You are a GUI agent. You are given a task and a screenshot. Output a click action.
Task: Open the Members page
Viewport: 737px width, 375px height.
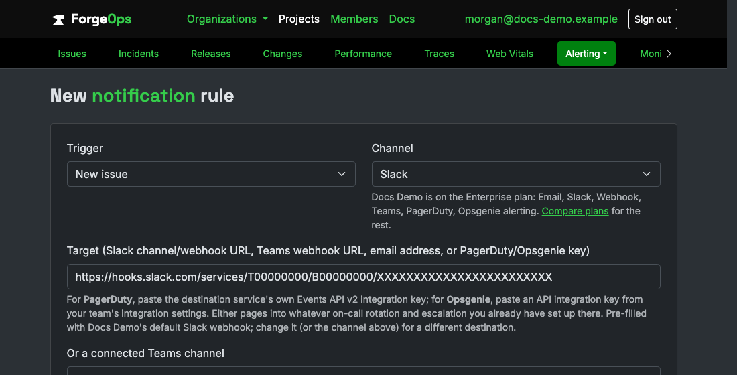click(x=354, y=19)
